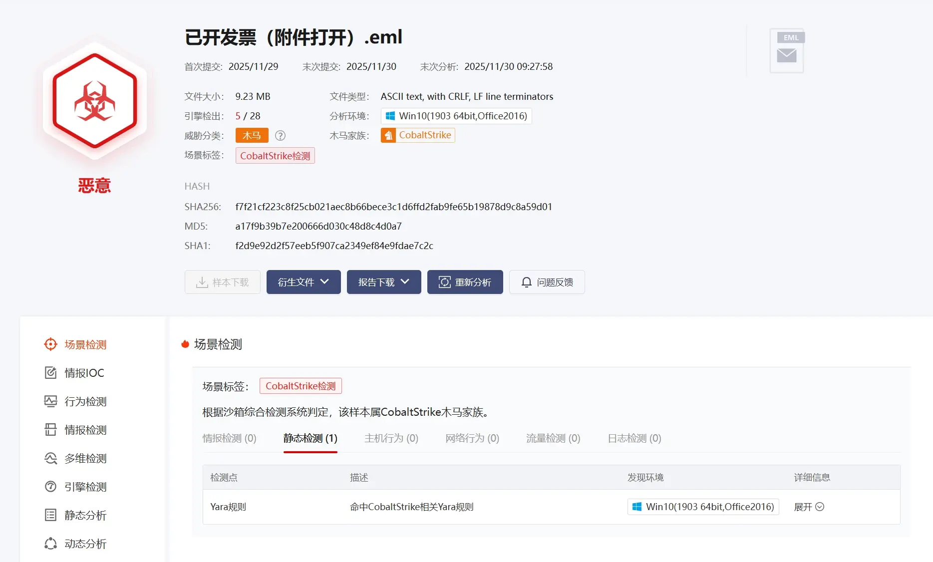Click the CobaltStrike trojan family horse icon

click(x=388, y=135)
